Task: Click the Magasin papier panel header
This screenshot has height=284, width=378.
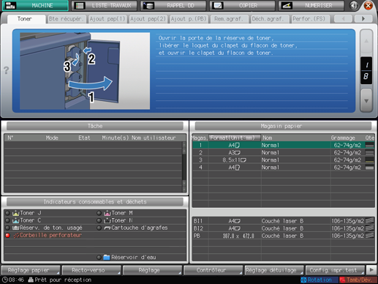Action: pyautogui.click(x=283, y=126)
